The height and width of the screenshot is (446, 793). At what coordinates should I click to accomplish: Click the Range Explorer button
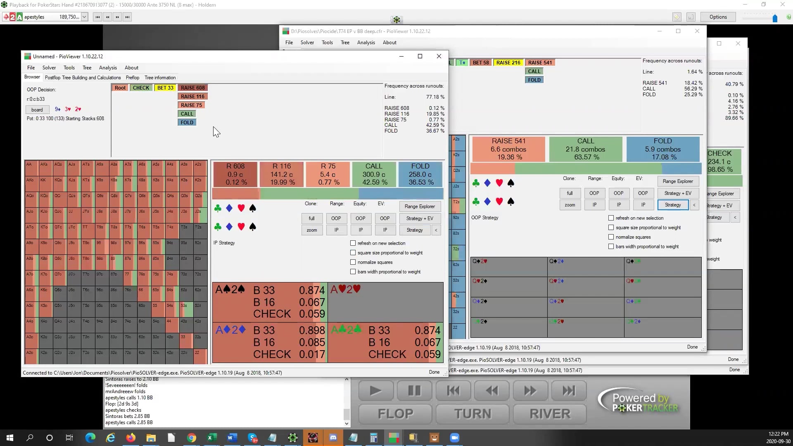point(419,206)
